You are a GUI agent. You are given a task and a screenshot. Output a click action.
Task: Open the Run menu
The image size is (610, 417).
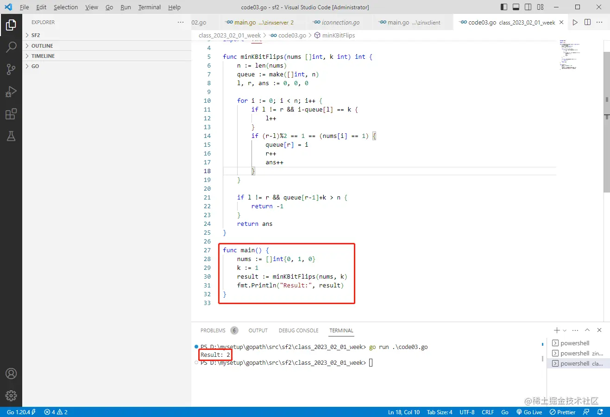126,7
